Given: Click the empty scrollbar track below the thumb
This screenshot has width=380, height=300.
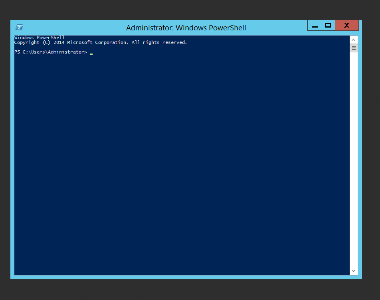Looking at the screenshot, I should point(353,160).
